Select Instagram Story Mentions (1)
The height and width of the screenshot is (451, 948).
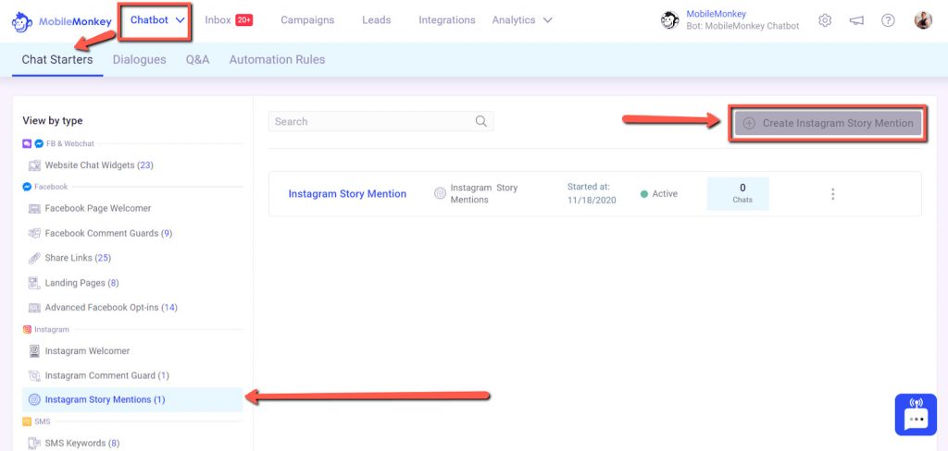(x=132, y=399)
